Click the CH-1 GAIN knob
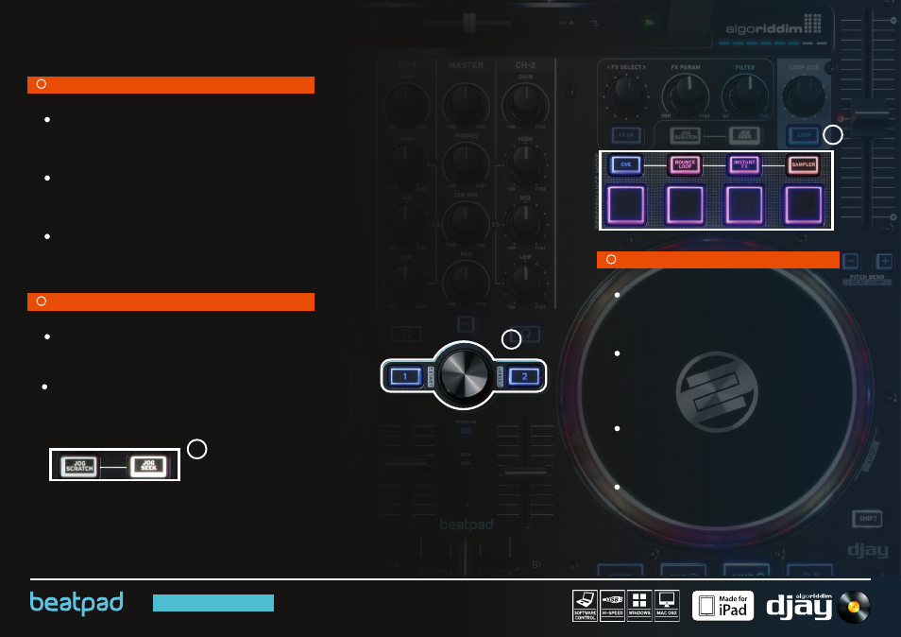 [x=406, y=105]
